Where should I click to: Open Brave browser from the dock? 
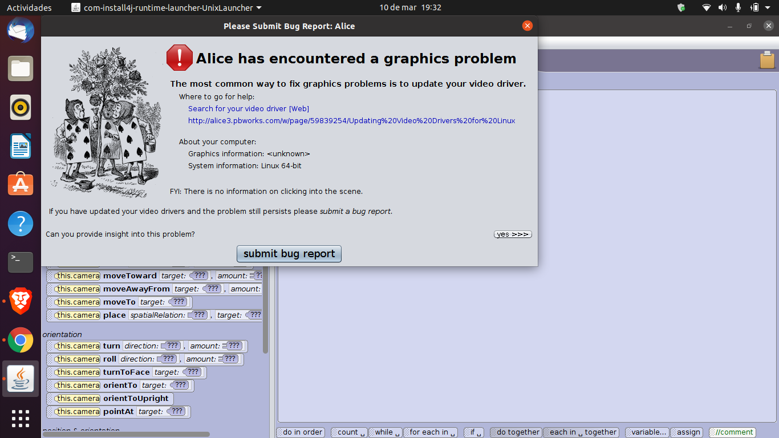point(21,301)
